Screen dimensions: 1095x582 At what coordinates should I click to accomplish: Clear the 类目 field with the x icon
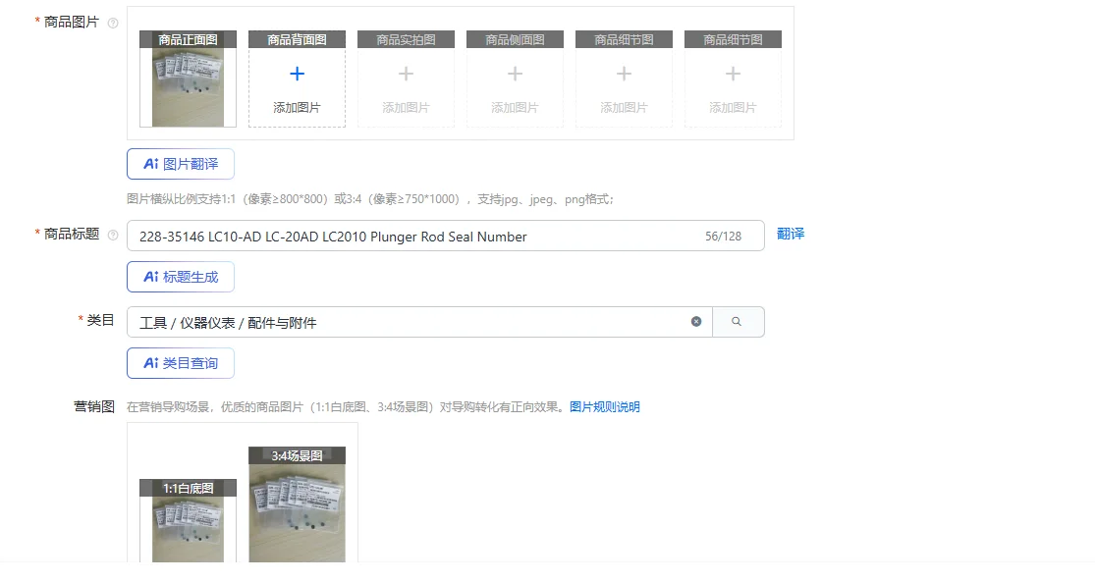pyautogui.click(x=696, y=322)
